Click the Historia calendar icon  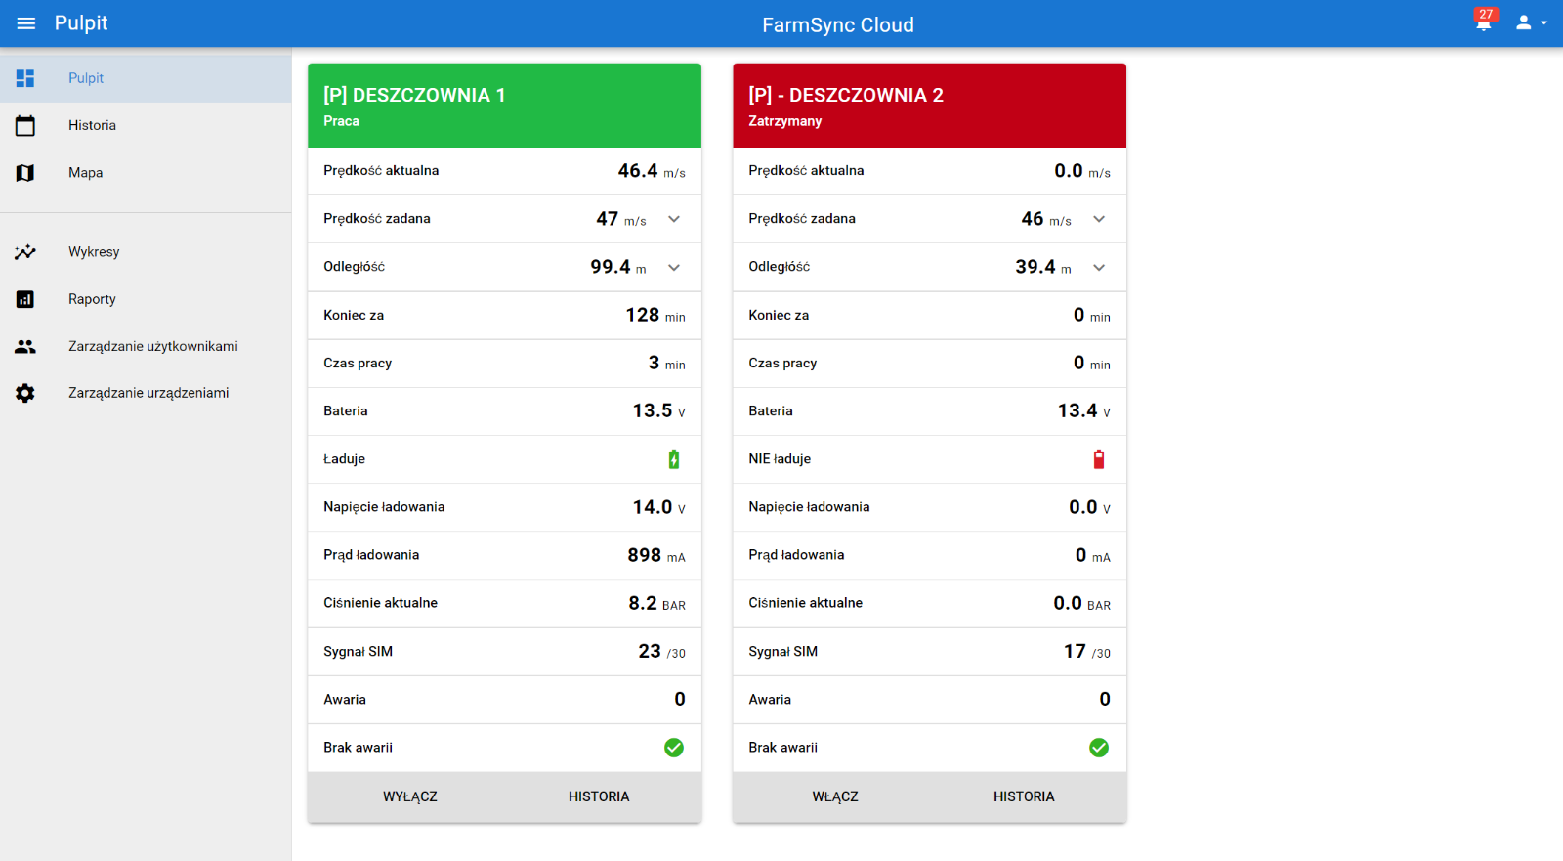pyautogui.click(x=25, y=126)
